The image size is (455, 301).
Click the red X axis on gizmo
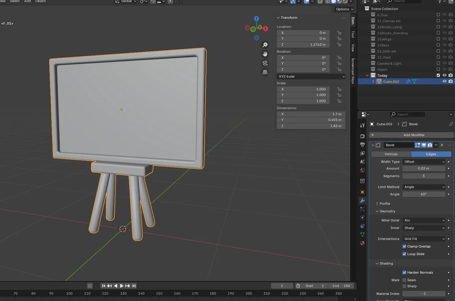click(x=266, y=29)
